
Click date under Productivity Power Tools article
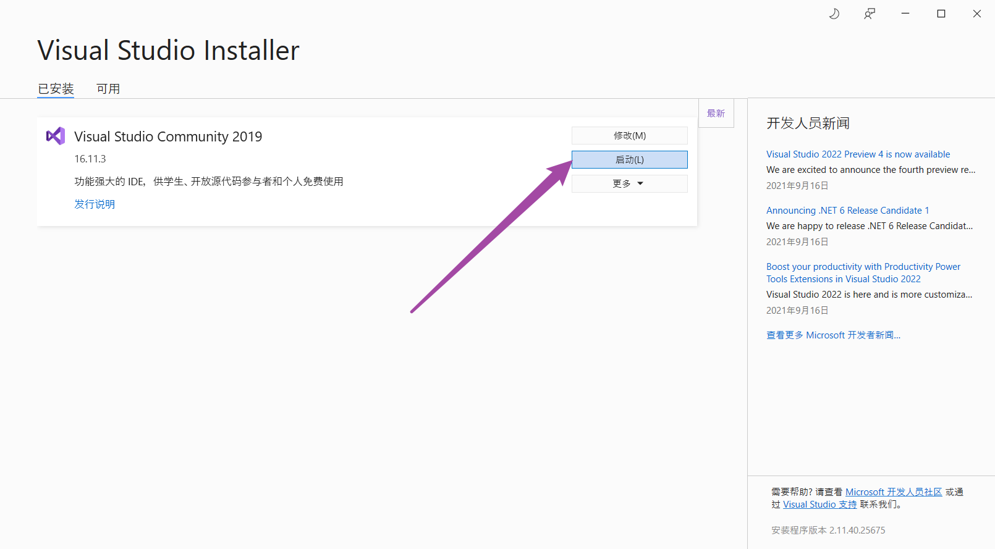point(797,311)
